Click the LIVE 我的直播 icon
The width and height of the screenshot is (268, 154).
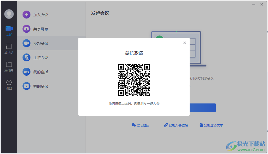tap(26, 72)
